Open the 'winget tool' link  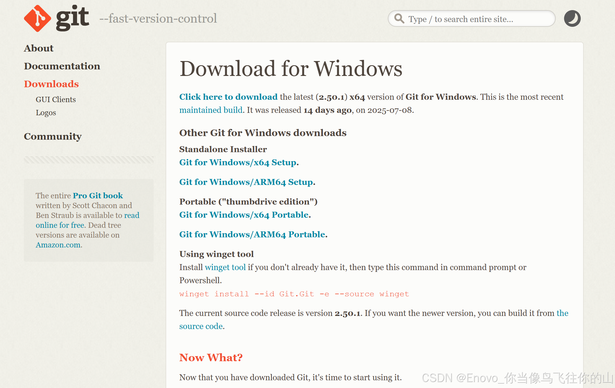[225, 267]
